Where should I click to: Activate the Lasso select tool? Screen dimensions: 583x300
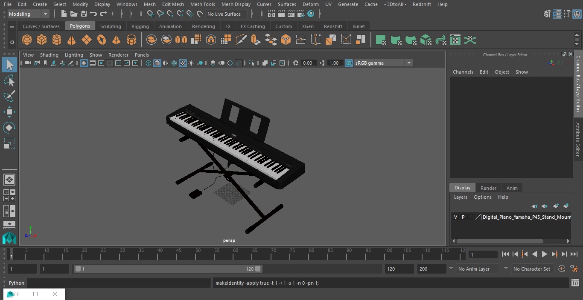(x=9, y=80)
